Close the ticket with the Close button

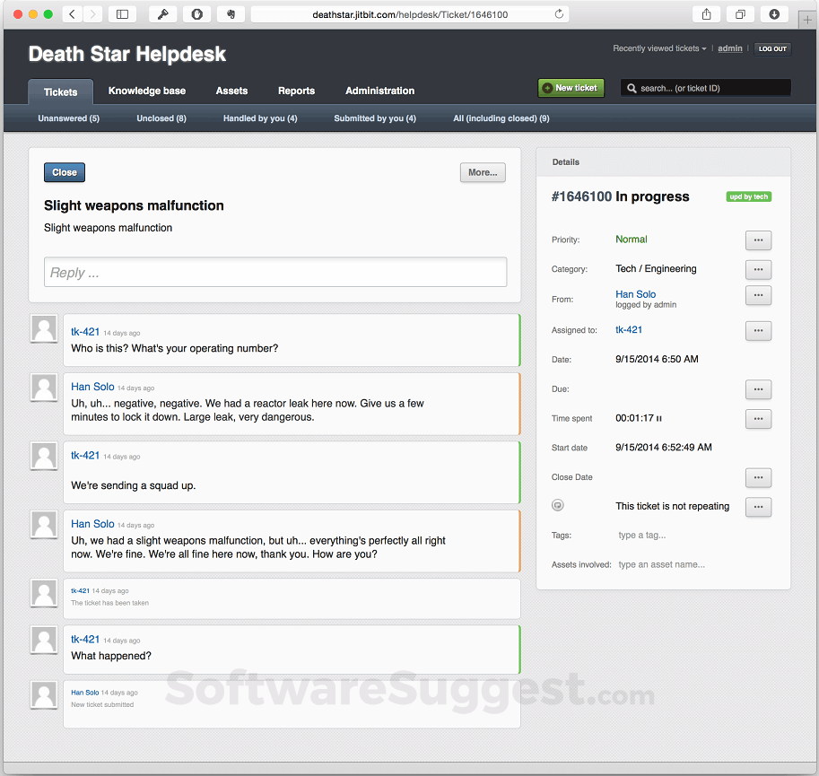(64, 172)
